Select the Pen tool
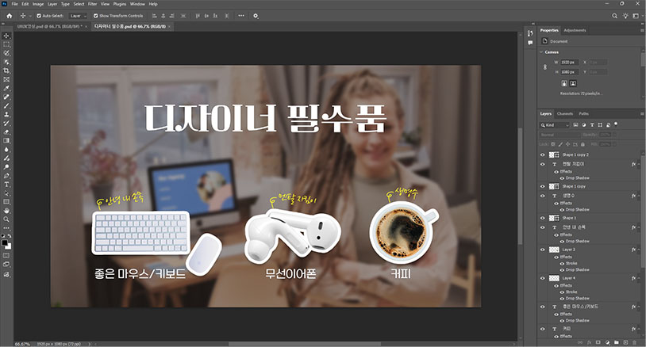Screen dimensions: 646x347 tap(6, 176)
